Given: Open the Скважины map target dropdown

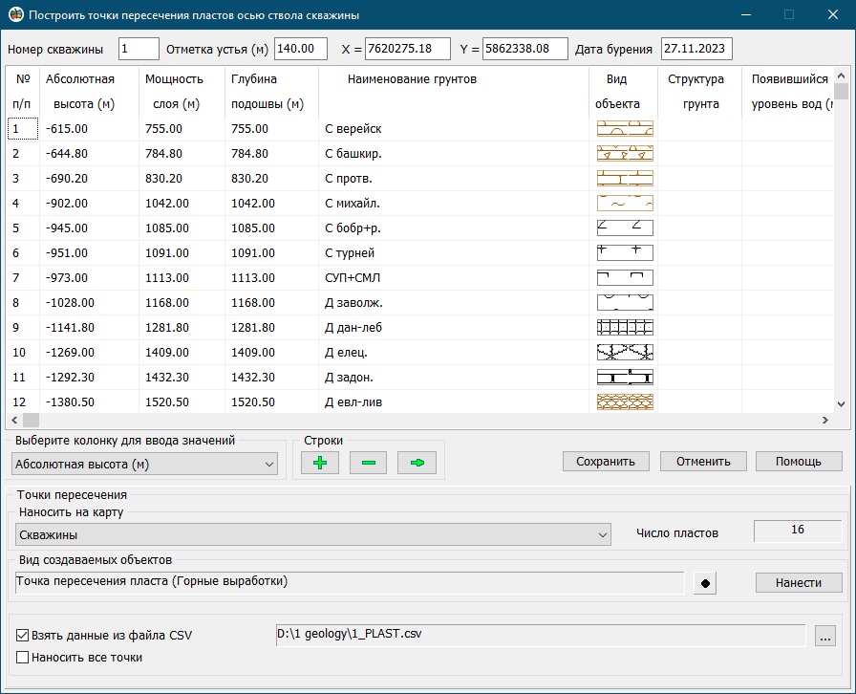Looking at the screenshot, I should 604,535.
